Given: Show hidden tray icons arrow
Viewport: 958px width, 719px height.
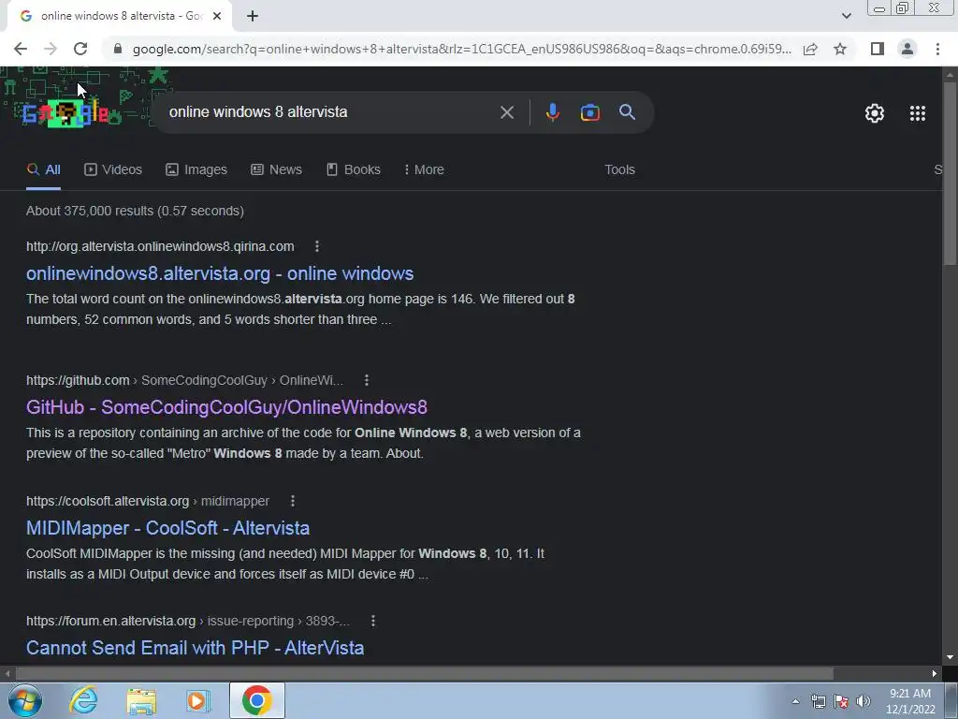Looking at the screenshot, I should (795, 701).
